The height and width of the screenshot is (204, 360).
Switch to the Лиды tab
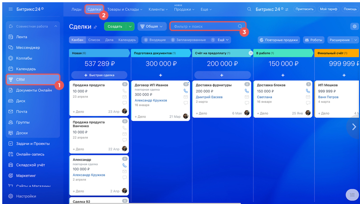[76, 9]
